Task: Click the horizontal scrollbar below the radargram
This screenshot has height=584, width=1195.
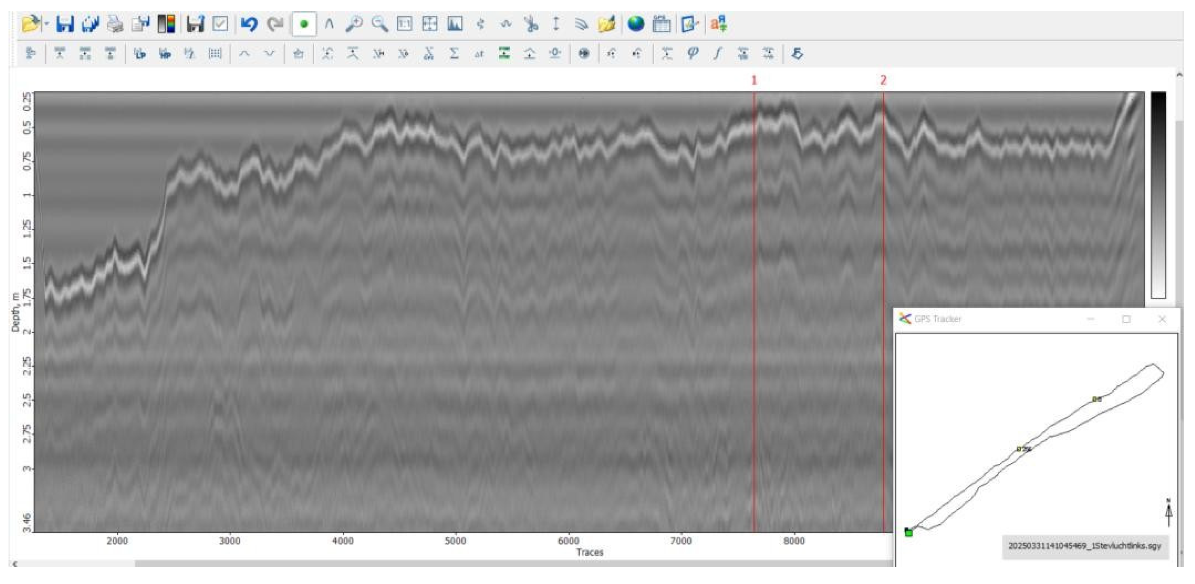Action: (x=510, y=563)
